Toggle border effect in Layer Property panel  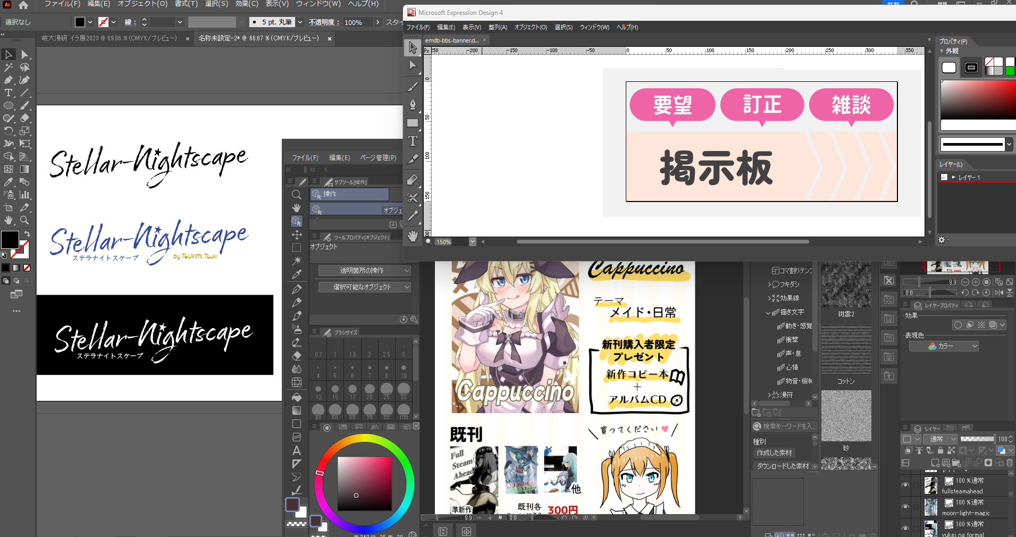(958, 325)
